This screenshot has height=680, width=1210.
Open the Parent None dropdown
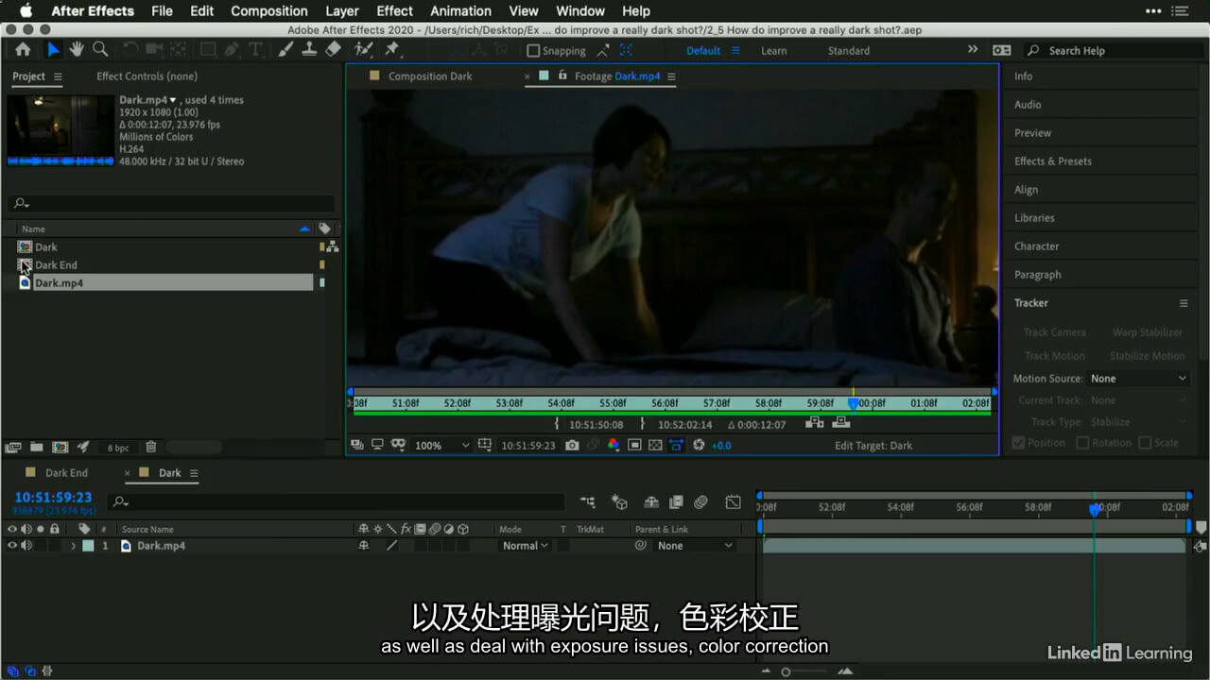tap(696, 546)
